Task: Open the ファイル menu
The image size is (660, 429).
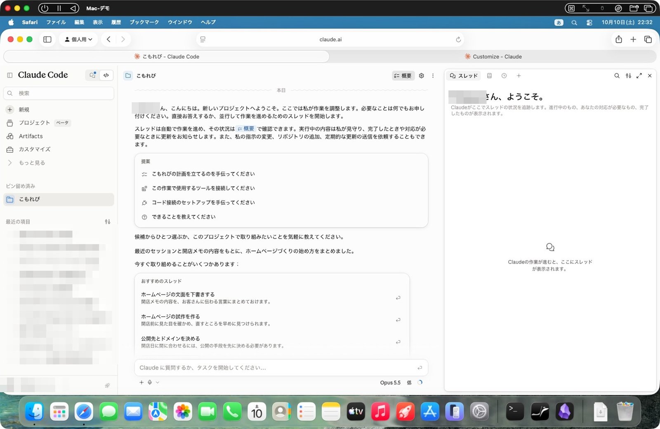Action: [x=56, y=22]
